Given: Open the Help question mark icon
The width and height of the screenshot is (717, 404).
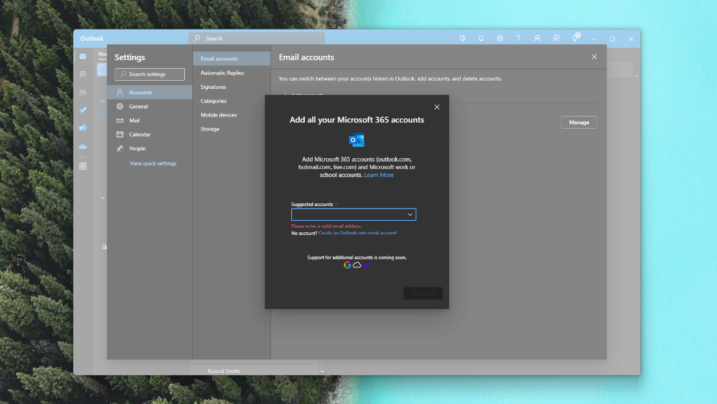Looking at the screenshot, I should [518, 38].
